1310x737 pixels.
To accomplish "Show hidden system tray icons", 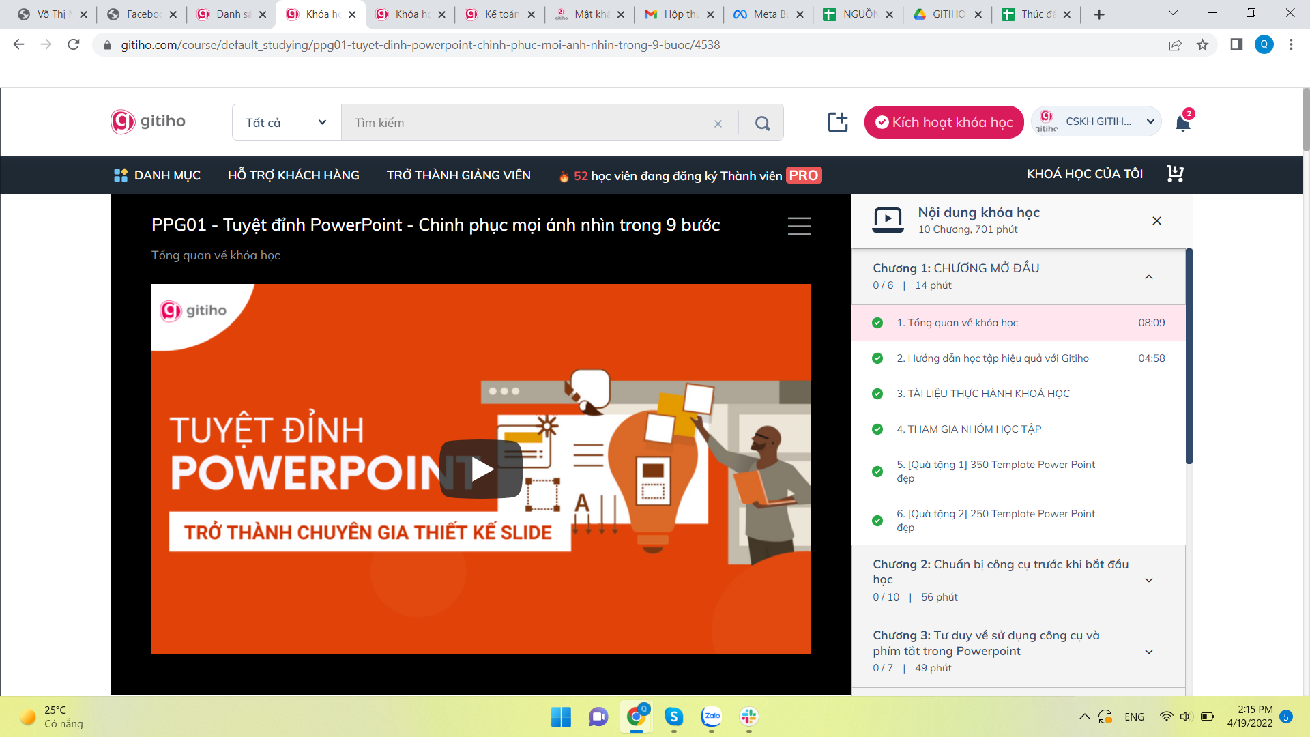I will (x=1084, y=717).
